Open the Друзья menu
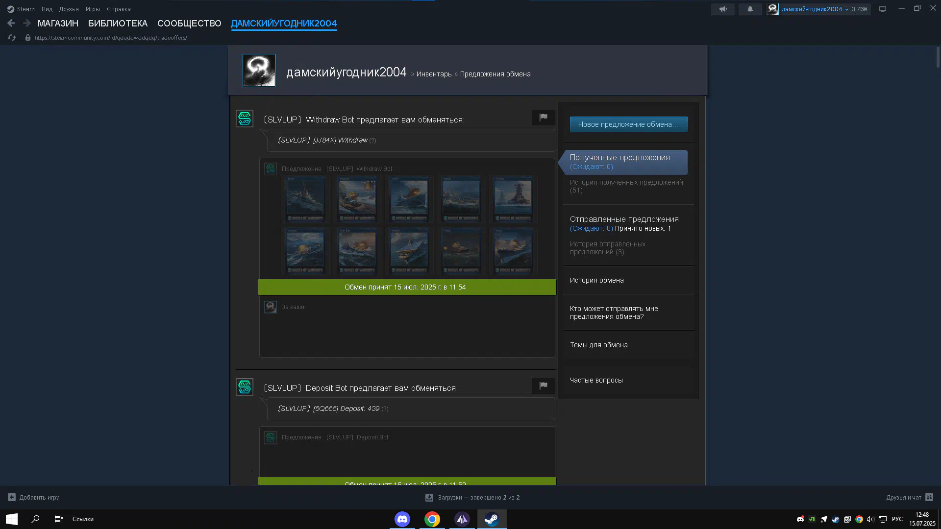 coord(69,9)
